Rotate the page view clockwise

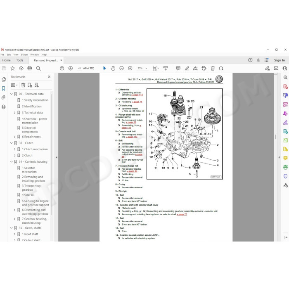(x=221, y=69)
